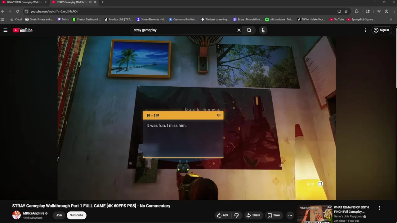Open the StreamElements bookmark
397x223 pixels.
click(151, 20)
